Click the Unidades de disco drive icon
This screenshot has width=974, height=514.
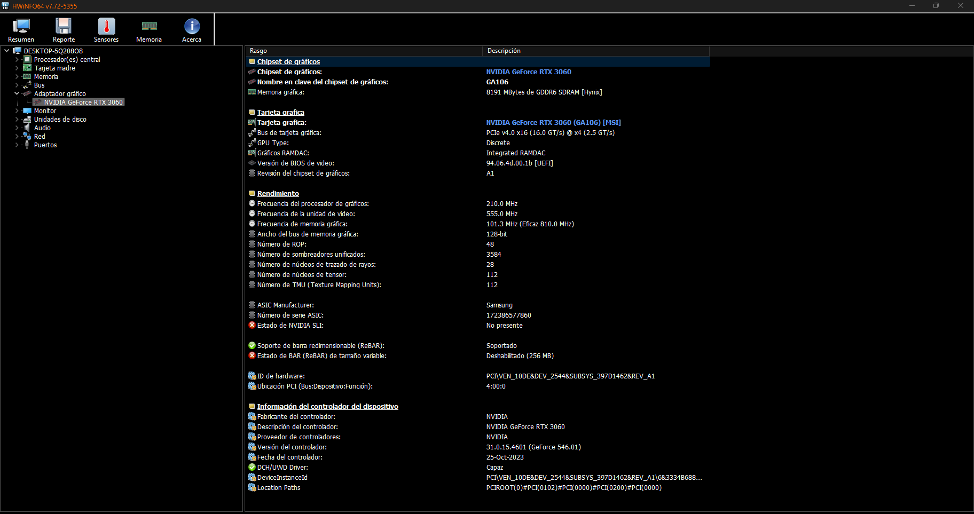27,120
